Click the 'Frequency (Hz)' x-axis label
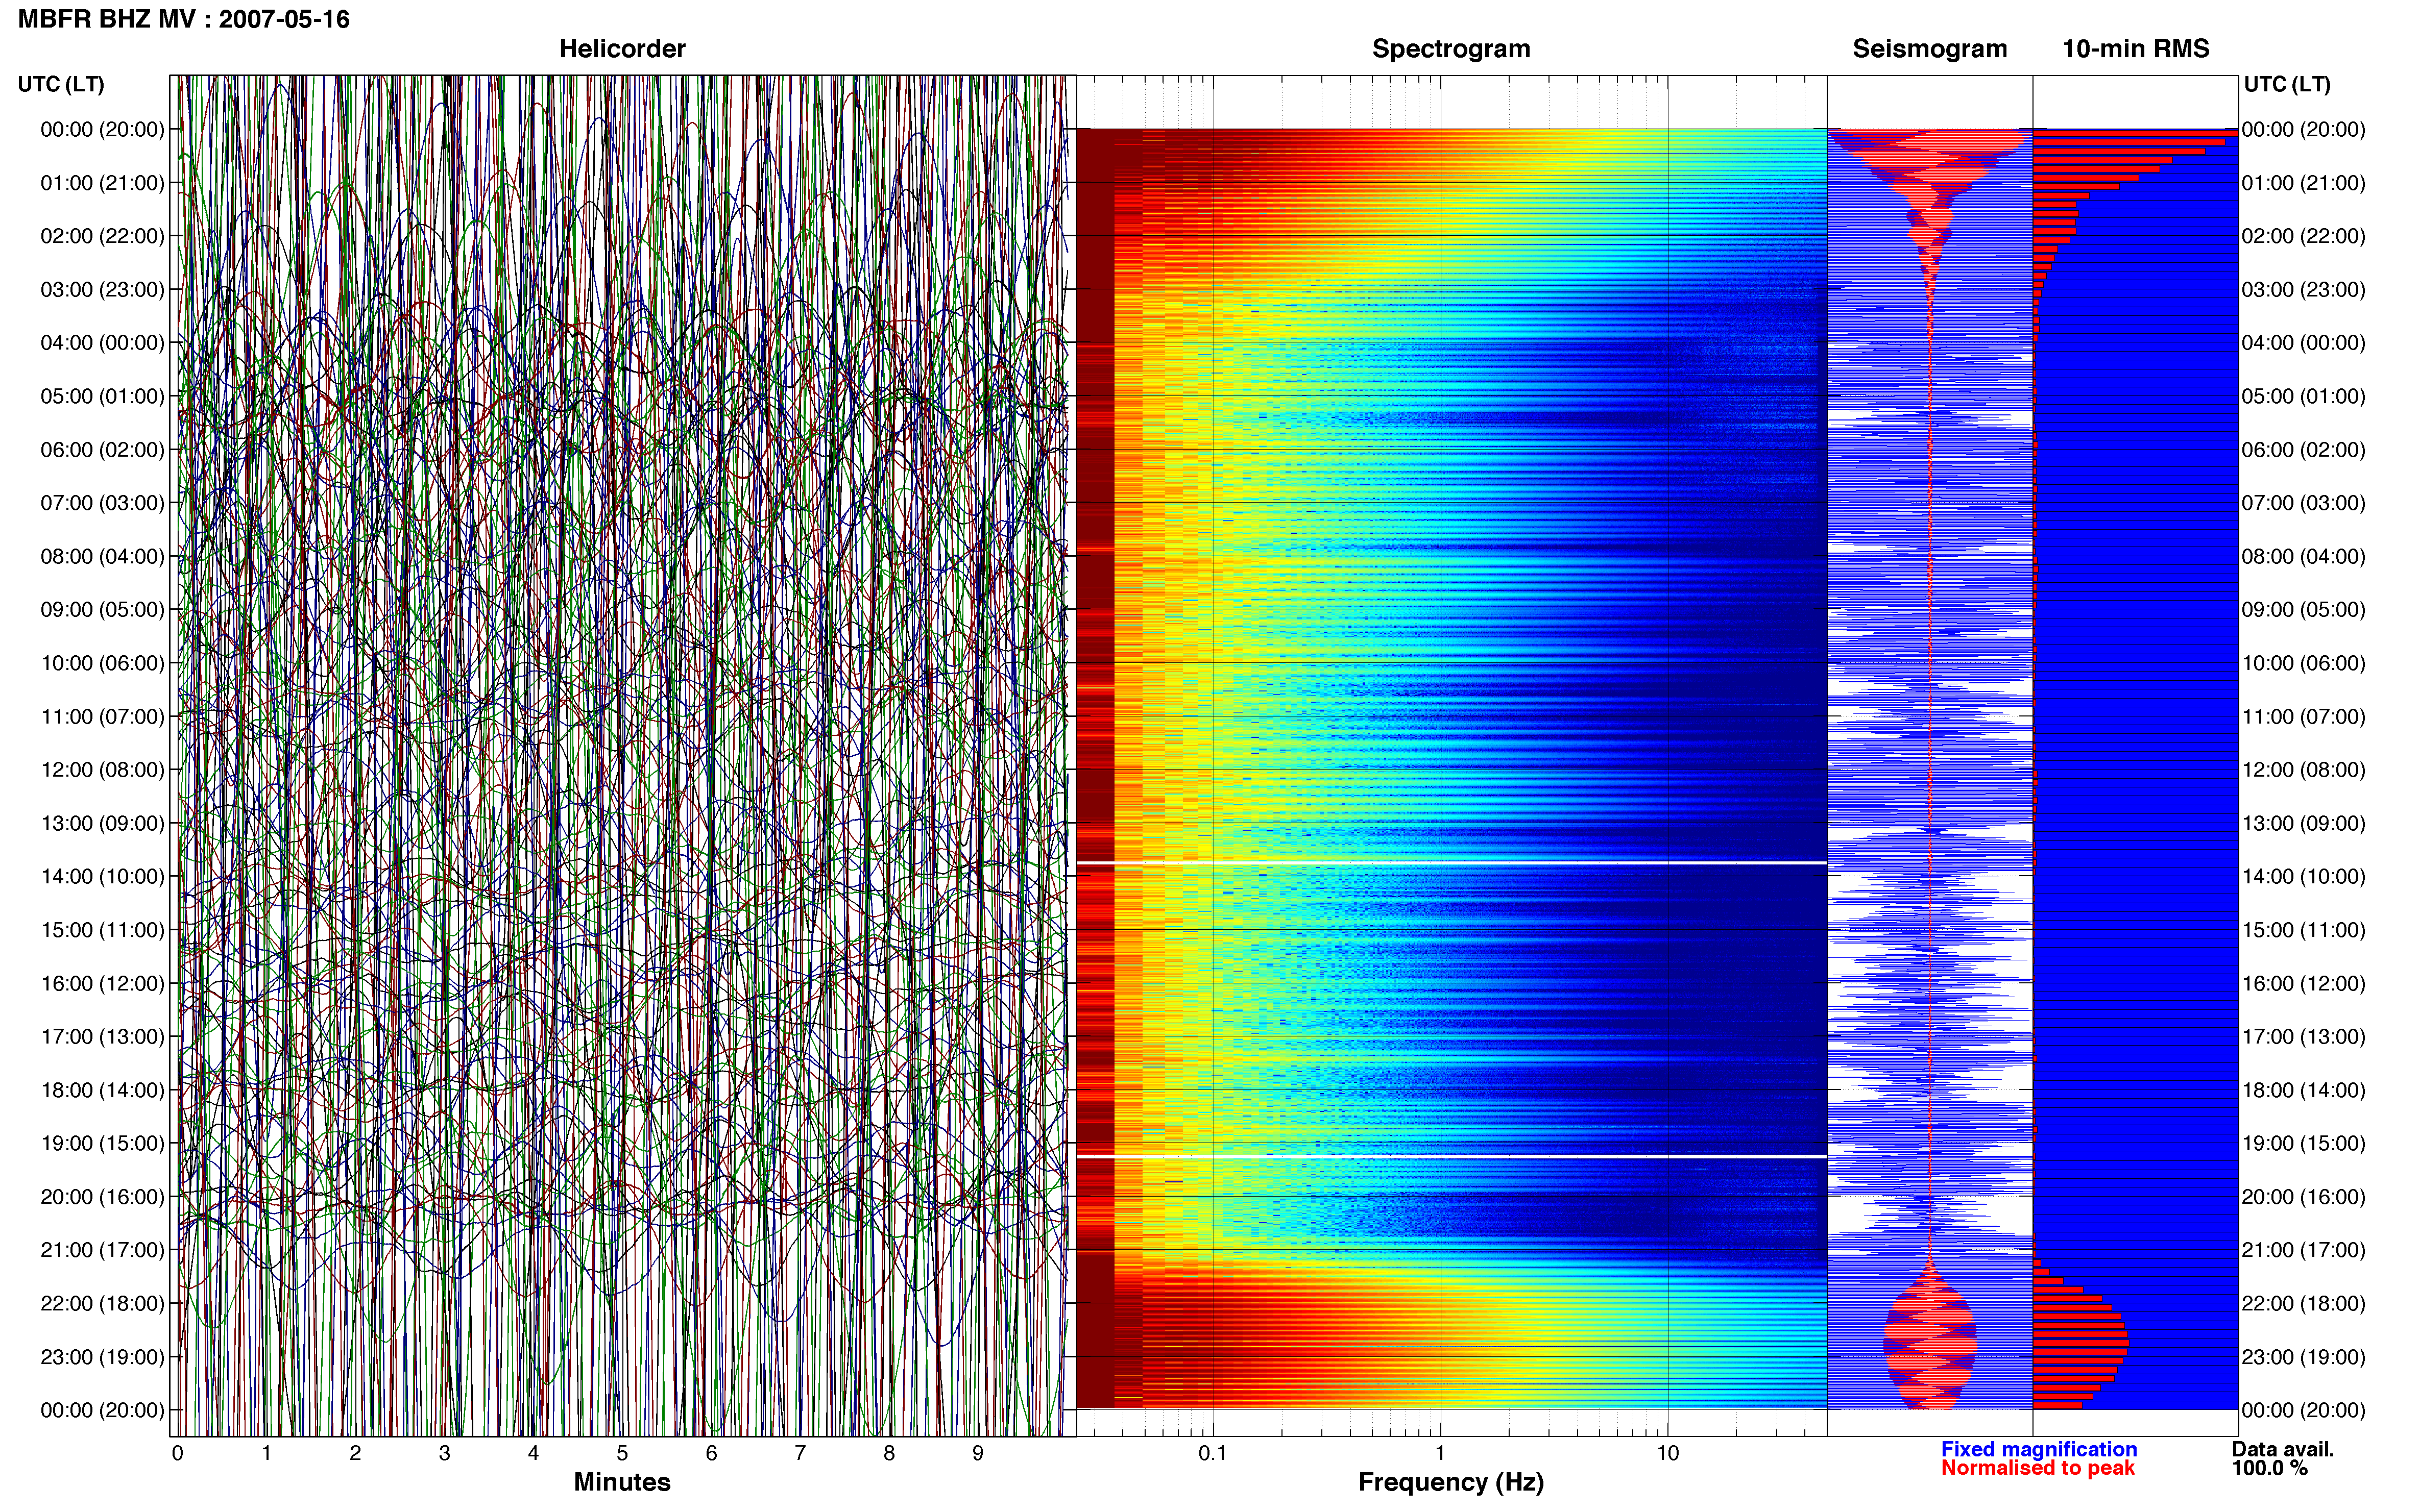 tap(1450, 1482)
